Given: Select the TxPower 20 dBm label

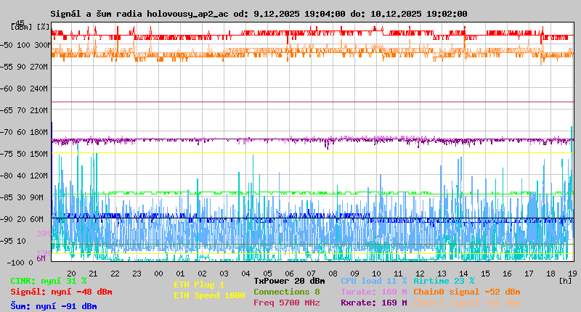Looking at the screenshot, I should pyautogui.click(x=289, y=281).
